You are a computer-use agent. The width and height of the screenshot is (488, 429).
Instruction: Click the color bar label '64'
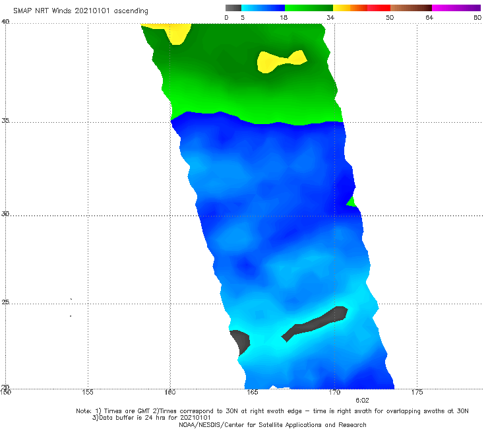click(429, 17)
